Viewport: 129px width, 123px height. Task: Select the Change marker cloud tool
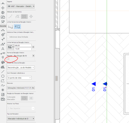click(3, 62)
